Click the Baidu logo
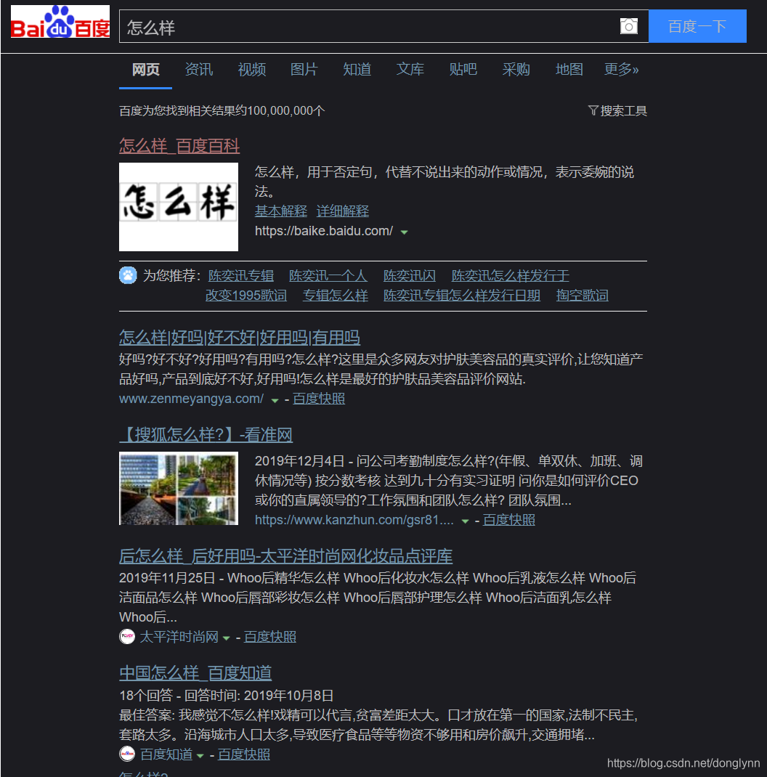This screenshot has width=767, height=777. tap(60, 22)
